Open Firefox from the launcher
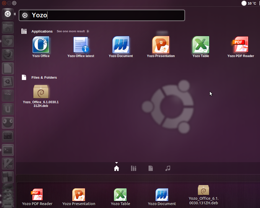260x208 pixels. (8, 55)
